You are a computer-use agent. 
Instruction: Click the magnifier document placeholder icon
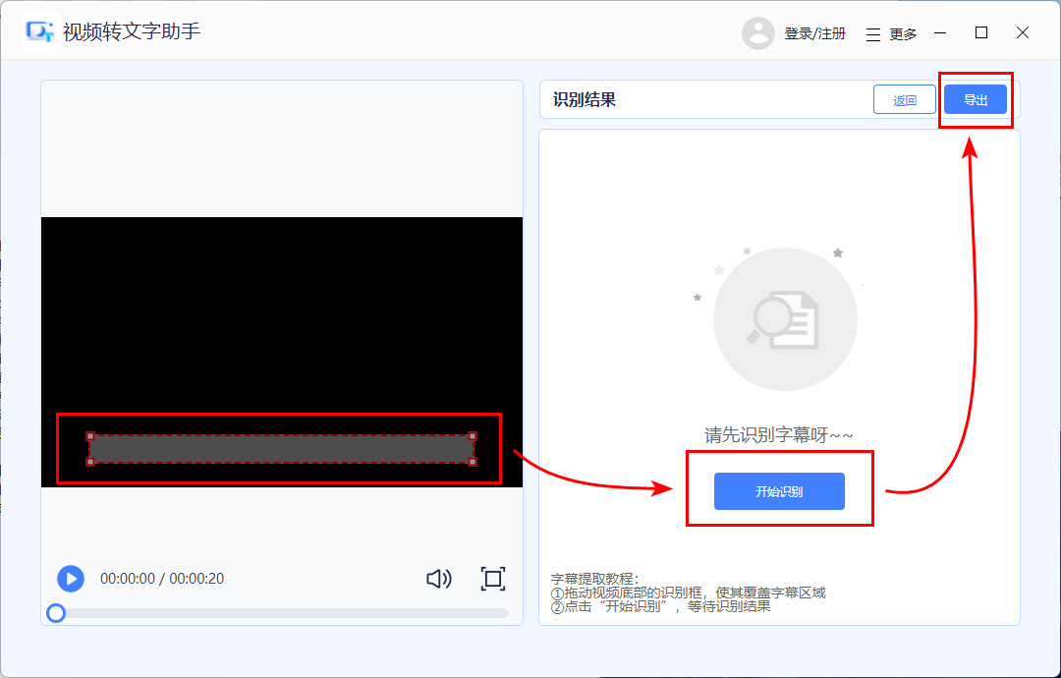(x=785, y=318)
